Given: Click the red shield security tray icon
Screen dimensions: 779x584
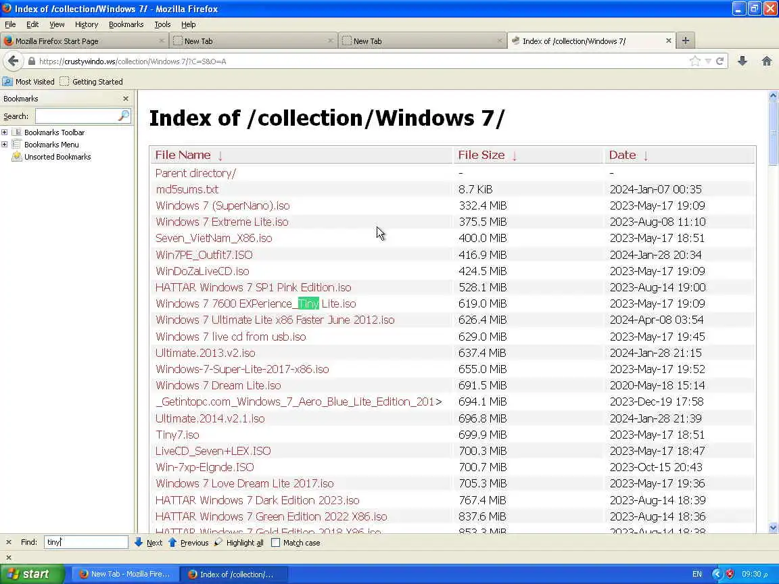Looking at the screenshot, I should pyautogui.click(x=730, y=574).
